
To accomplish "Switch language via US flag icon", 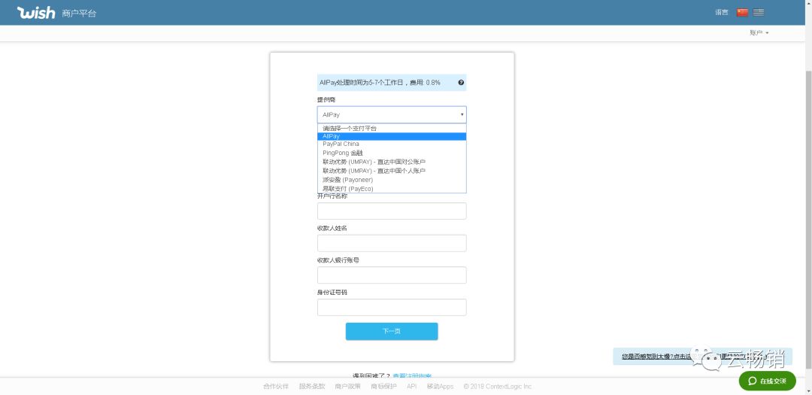I will pyautogui.click(x=758, y=13).
